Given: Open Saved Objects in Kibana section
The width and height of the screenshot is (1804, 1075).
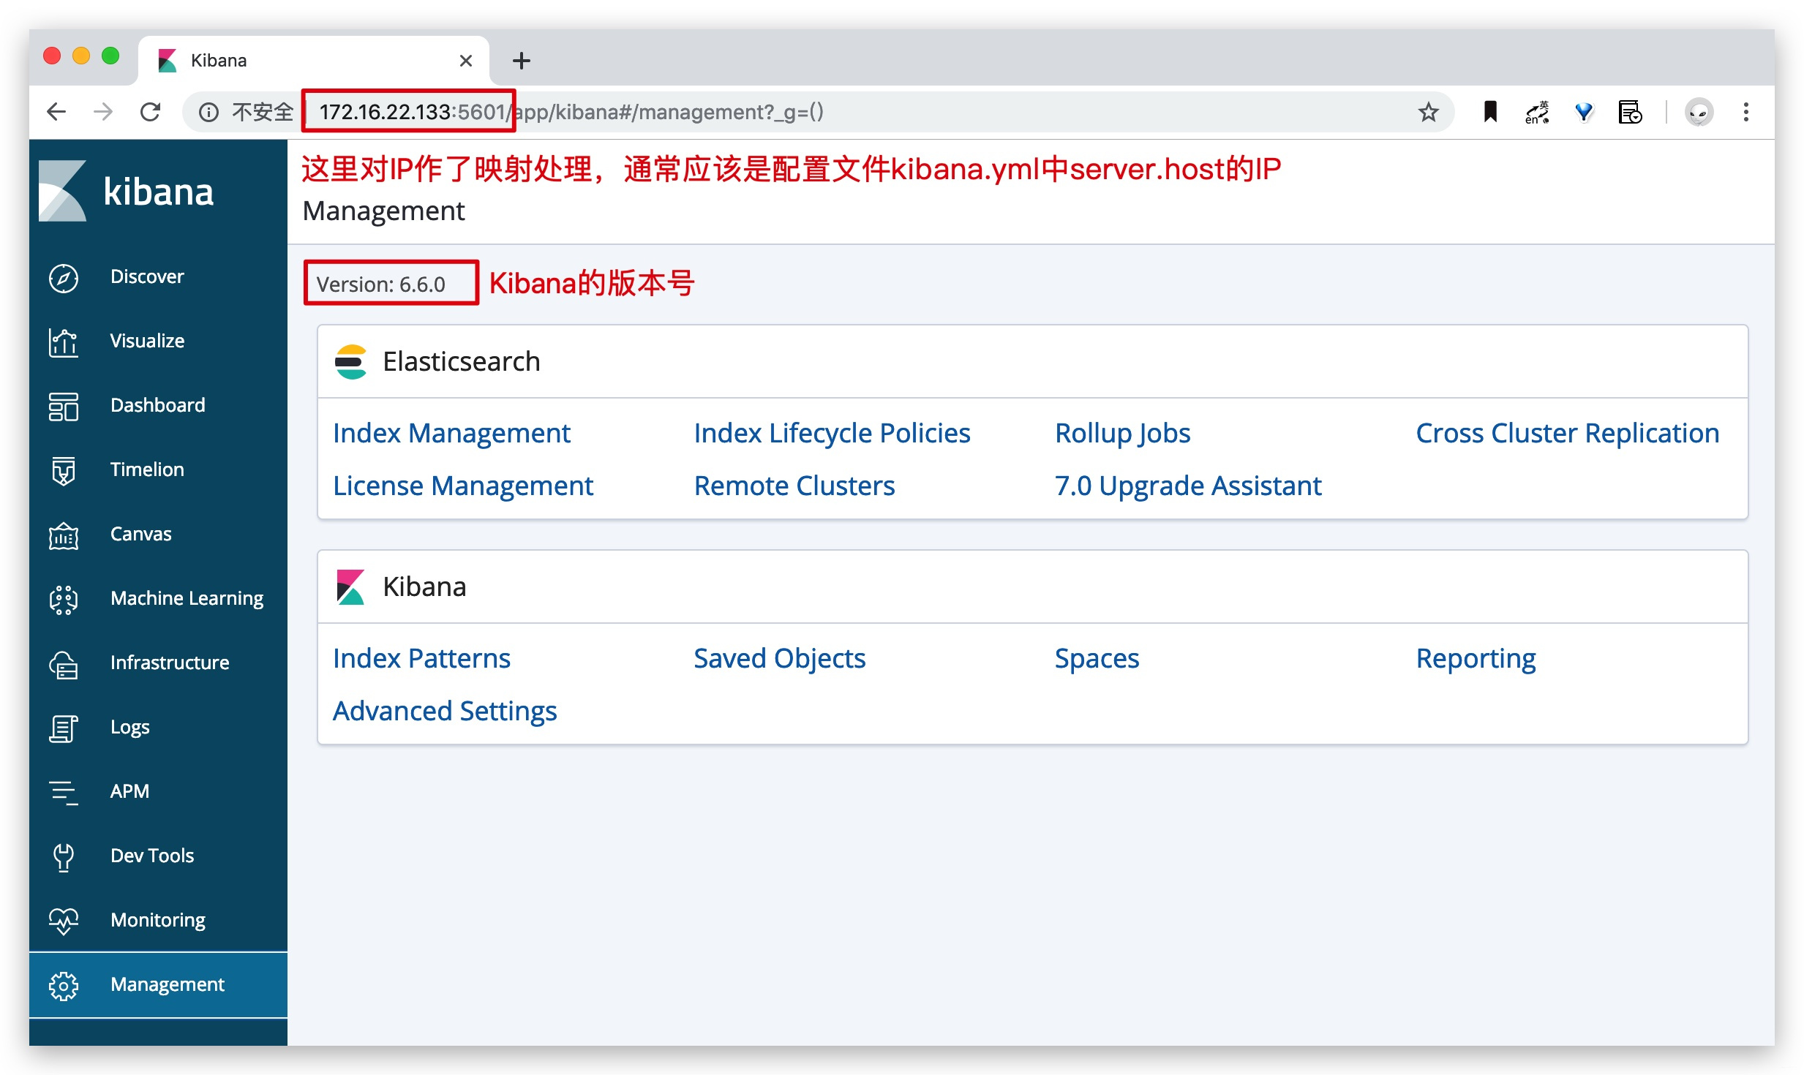Looking at the screenshot, I should pyautogui.click(x=778, y=658).
